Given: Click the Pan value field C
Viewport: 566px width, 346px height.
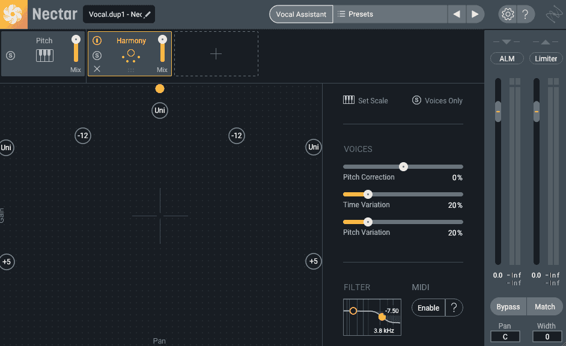Looking at the screenshot, I should point(505,336).
